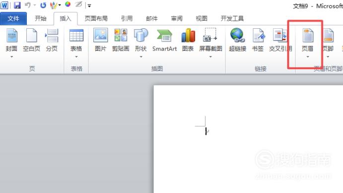343x193 pixels.
Task: Switch to the 开发工具 tab
Action: pos(232,18)
